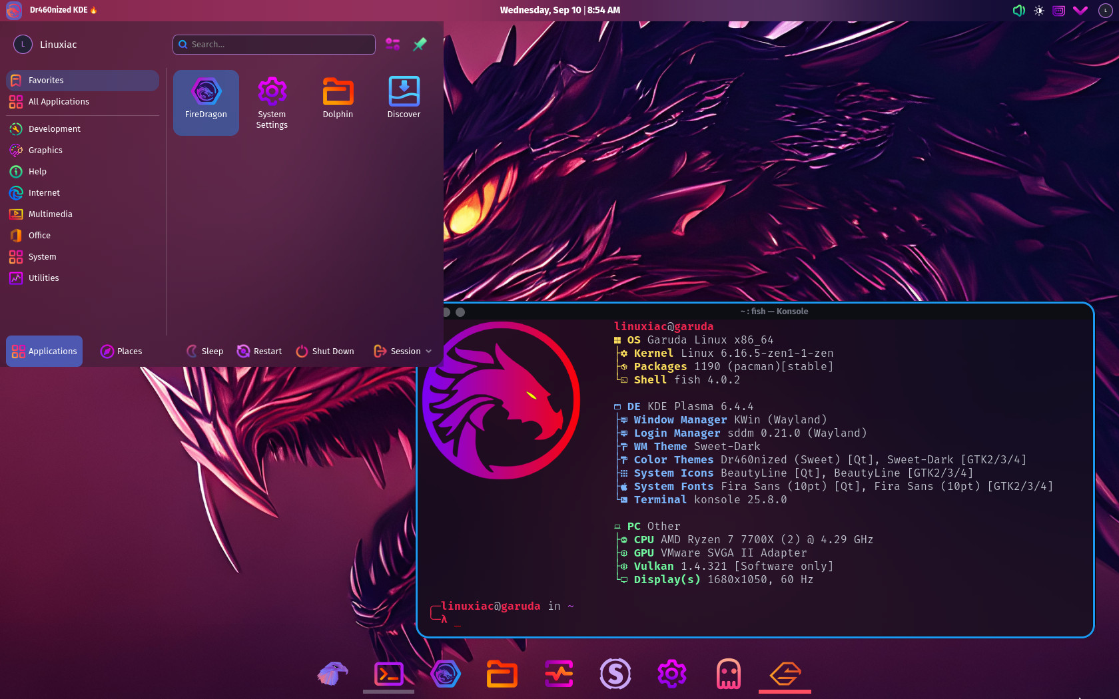1119x699 pixels.
Task: Click the Shut Down button
Action: [x=325, y=351]
